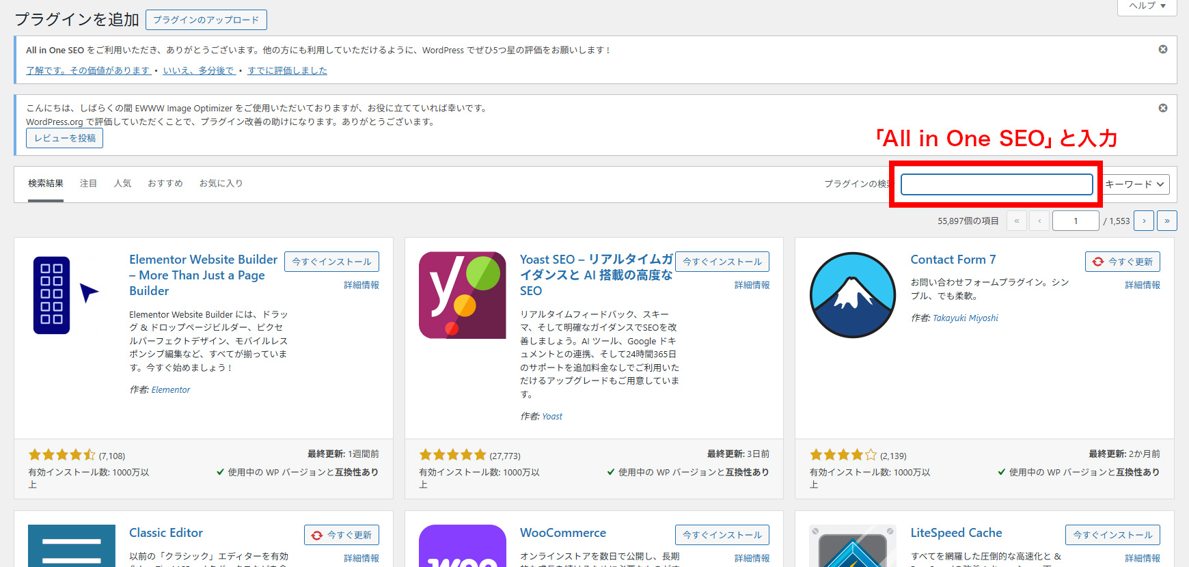
Task: Open 詳細情報 for LiteSpeed Cache
Action: pyautogui.click(x=1143, y=558)
